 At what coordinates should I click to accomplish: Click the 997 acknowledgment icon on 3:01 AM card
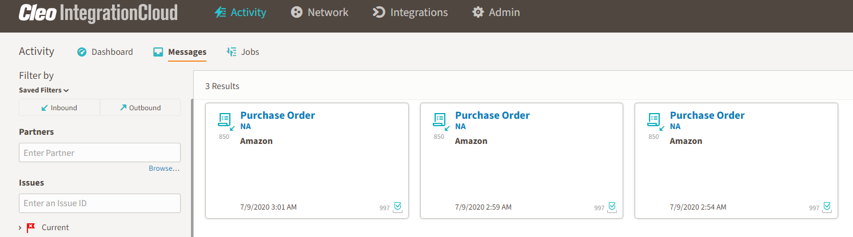(x=397, y=207)
